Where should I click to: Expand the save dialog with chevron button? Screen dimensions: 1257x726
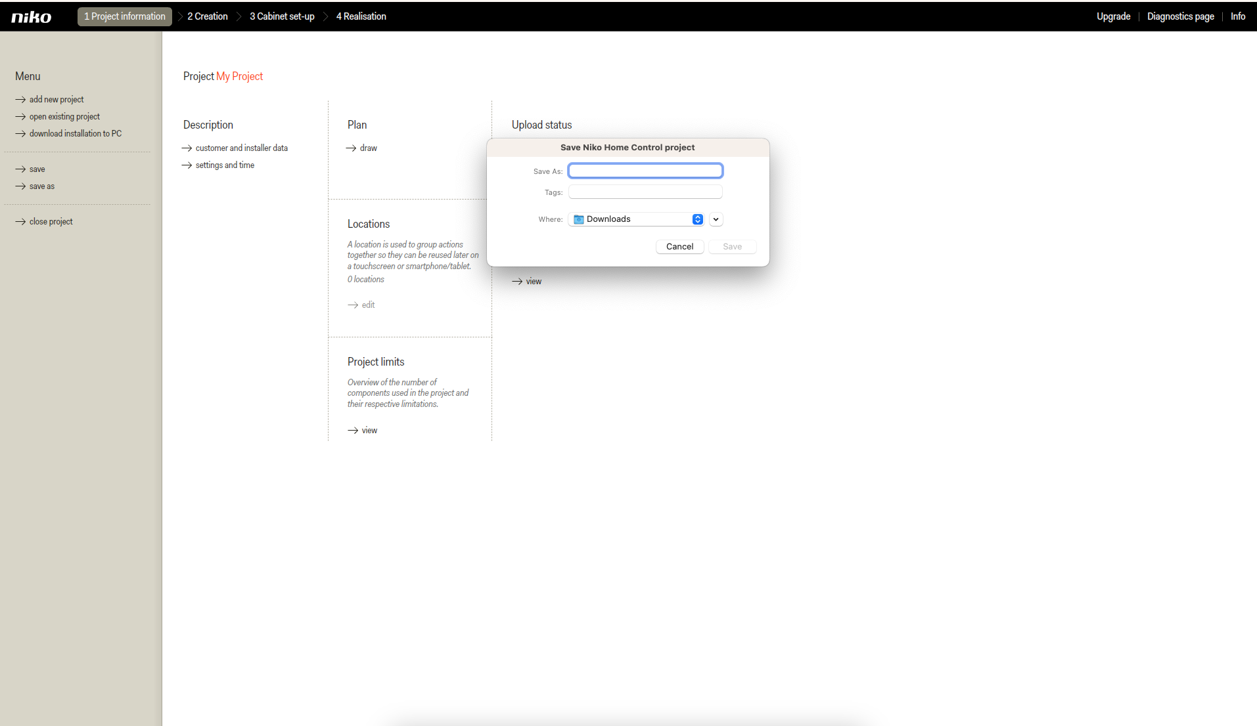[716, 219]
